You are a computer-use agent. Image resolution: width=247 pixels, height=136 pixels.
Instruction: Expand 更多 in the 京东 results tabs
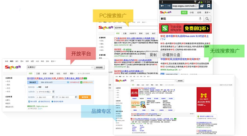pyautogui.click(x=161, y=85)
